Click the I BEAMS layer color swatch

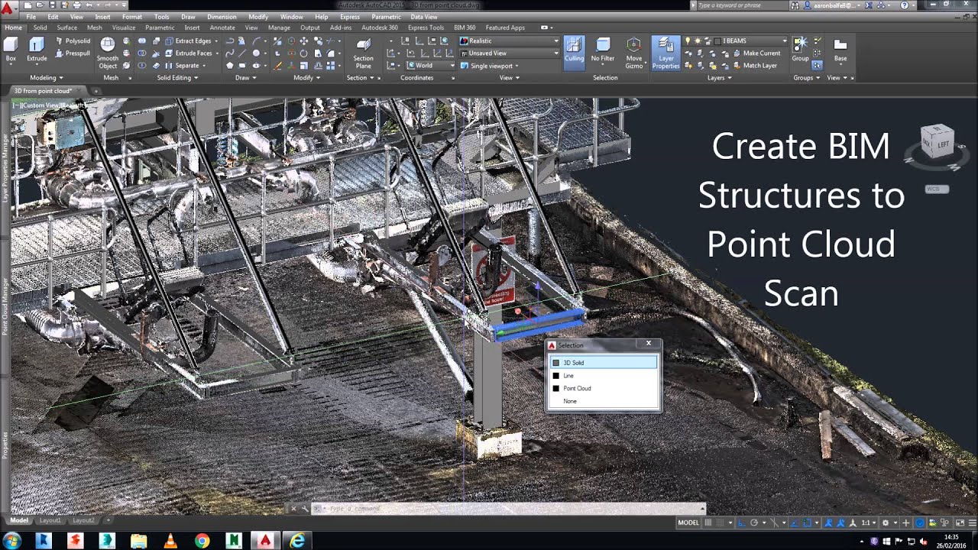[717, 41]
